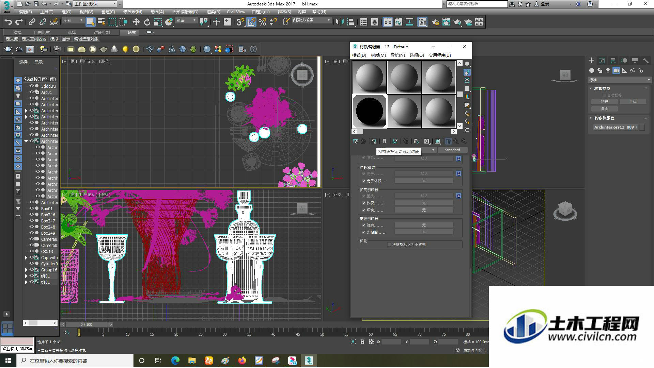This screenshot has width=654, height=368.
Task: Select the Lights category icon
Action: pyautogui.click(x=608, y=70)
